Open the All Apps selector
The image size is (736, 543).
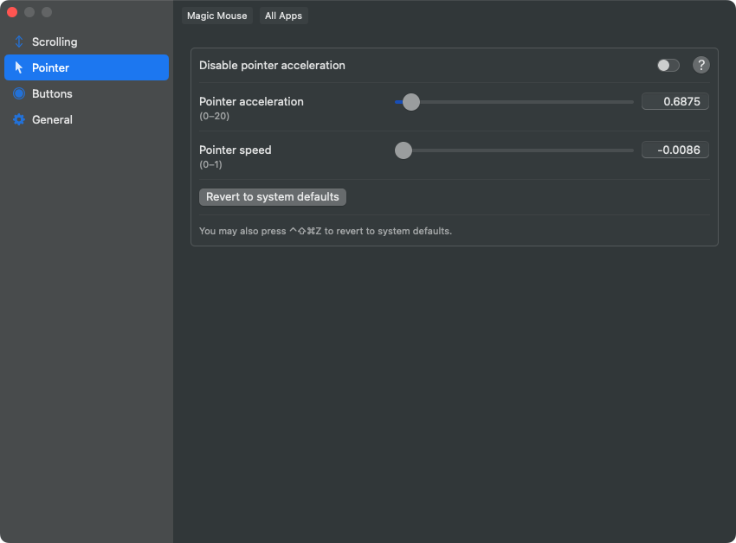pos(283,16)
